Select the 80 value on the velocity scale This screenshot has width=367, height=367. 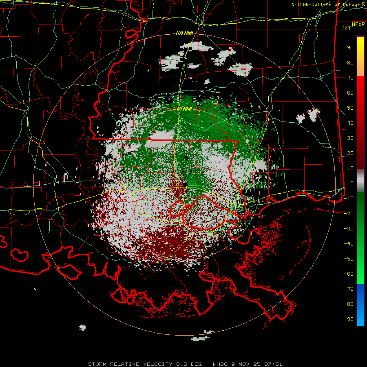[x=350, y=62]
